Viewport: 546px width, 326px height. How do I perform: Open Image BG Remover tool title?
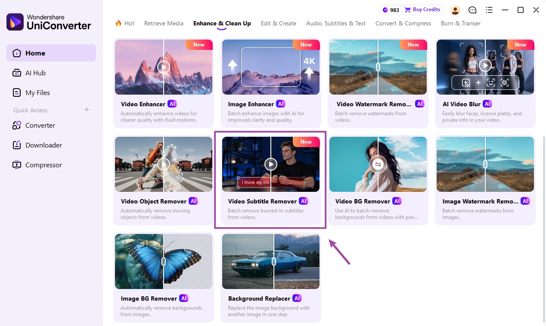[x=149, y=298]
